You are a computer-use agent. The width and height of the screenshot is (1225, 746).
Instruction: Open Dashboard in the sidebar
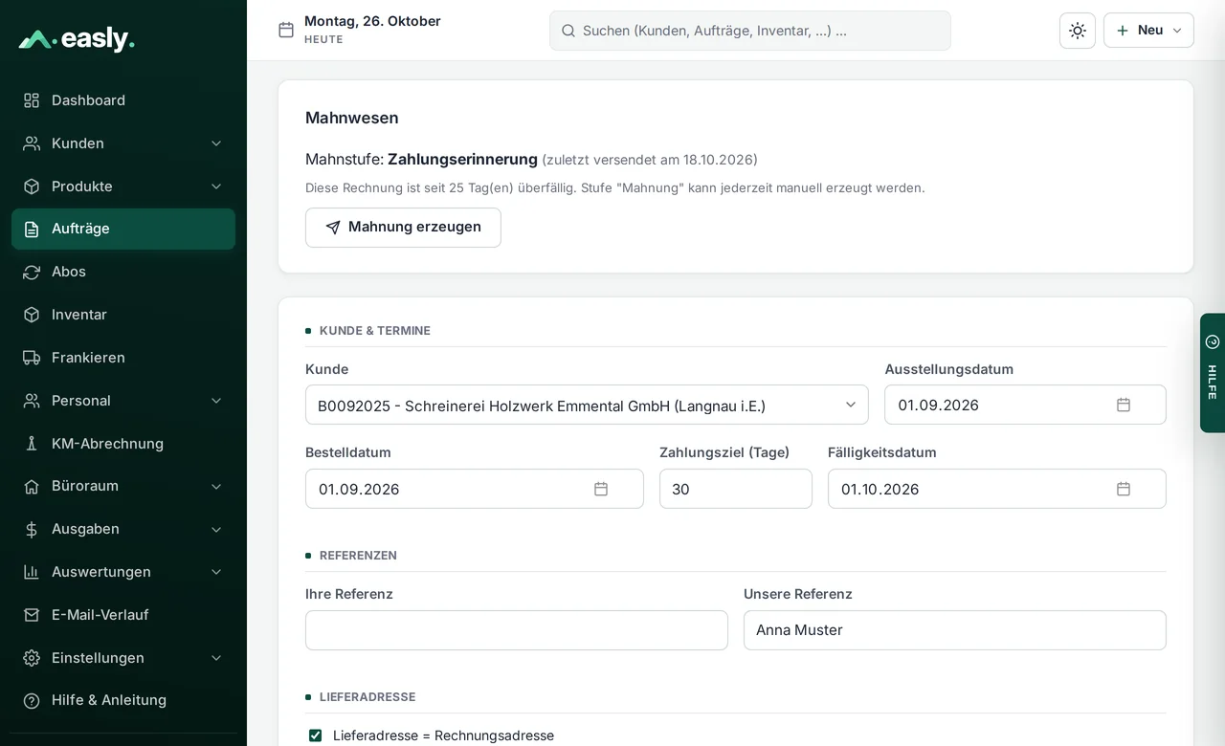[123, 100]
